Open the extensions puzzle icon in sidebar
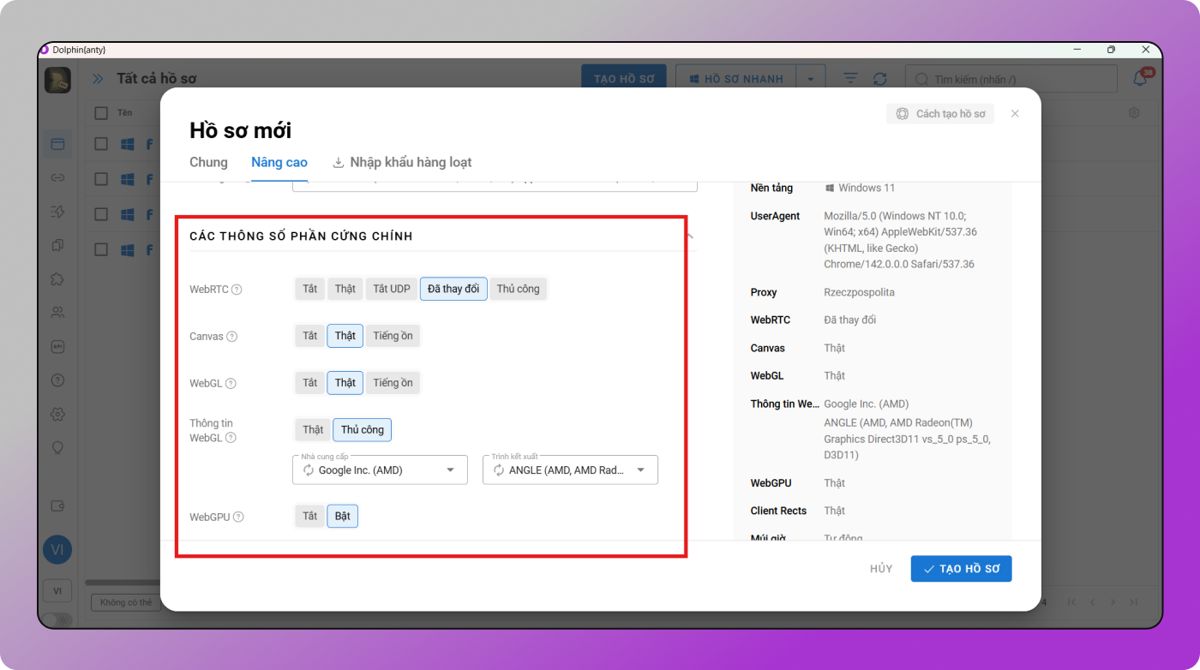The width and height of the screenshot is (1200, 670). (x=57, y=279)
